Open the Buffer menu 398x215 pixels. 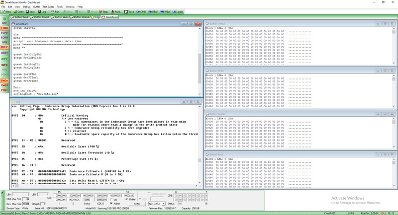coord(36,7)
